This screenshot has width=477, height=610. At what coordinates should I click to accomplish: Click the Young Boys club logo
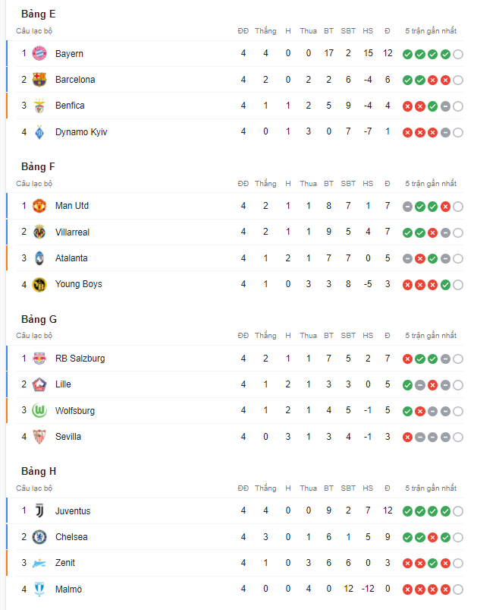click(39, 284)
